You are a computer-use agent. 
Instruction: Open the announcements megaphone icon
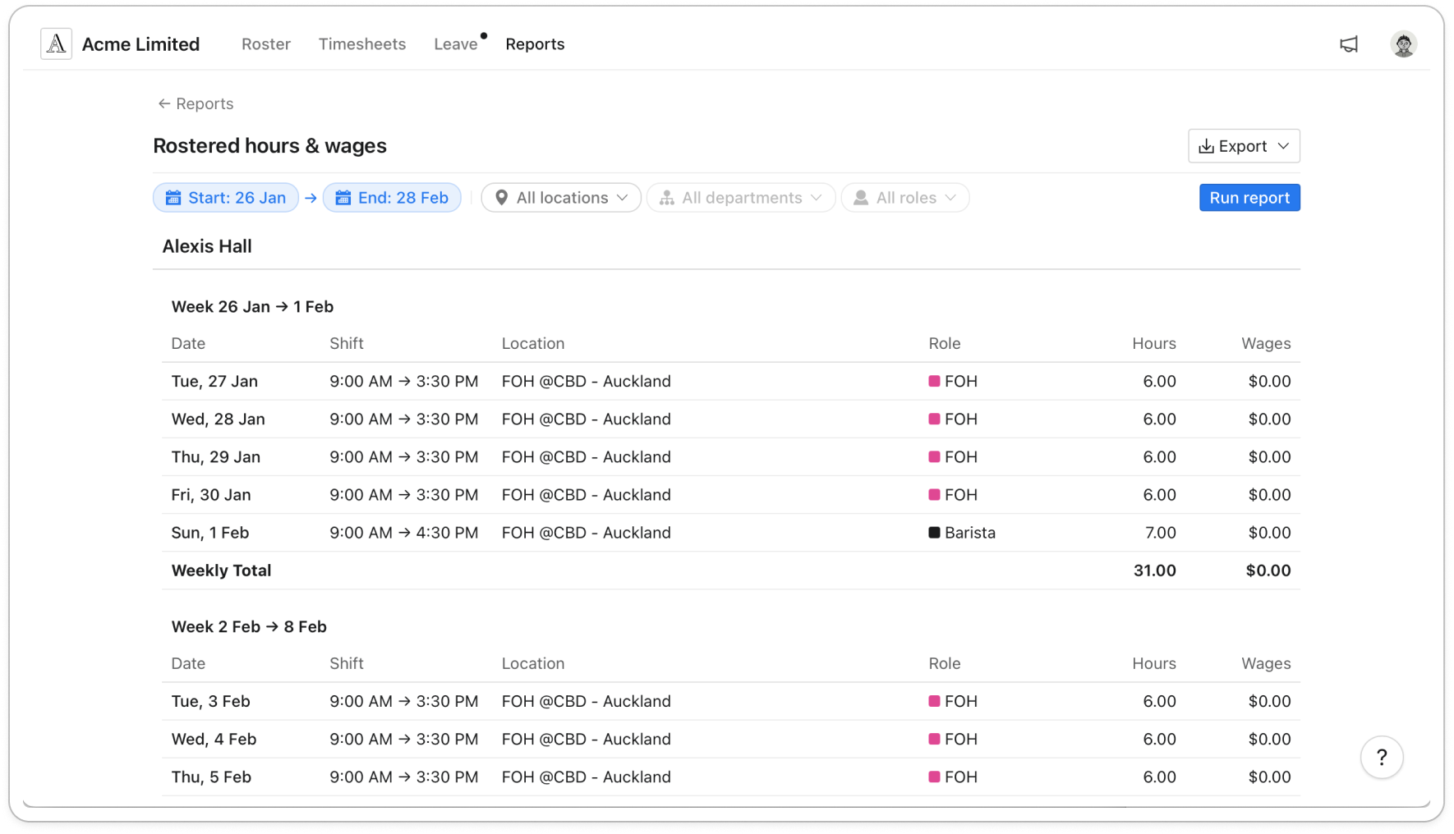coord(1349,44)
